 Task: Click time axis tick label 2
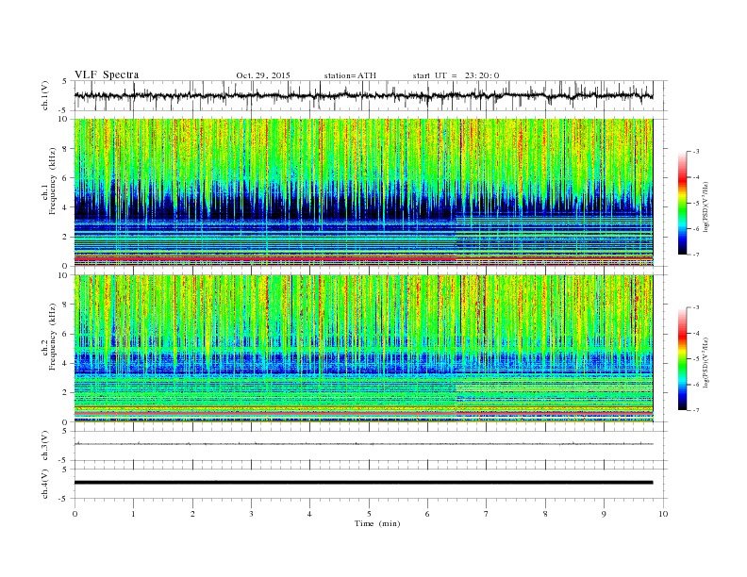tap(192, 514)
